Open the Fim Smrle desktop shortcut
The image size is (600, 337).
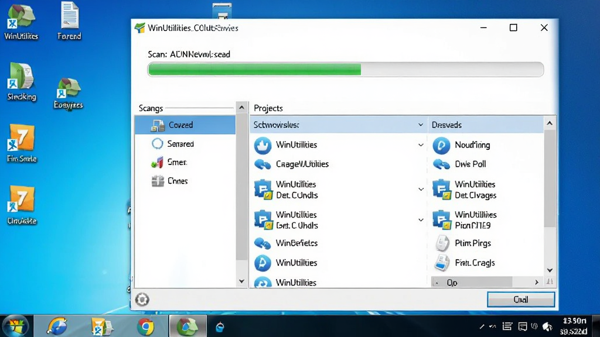click(x=22, y=143)
